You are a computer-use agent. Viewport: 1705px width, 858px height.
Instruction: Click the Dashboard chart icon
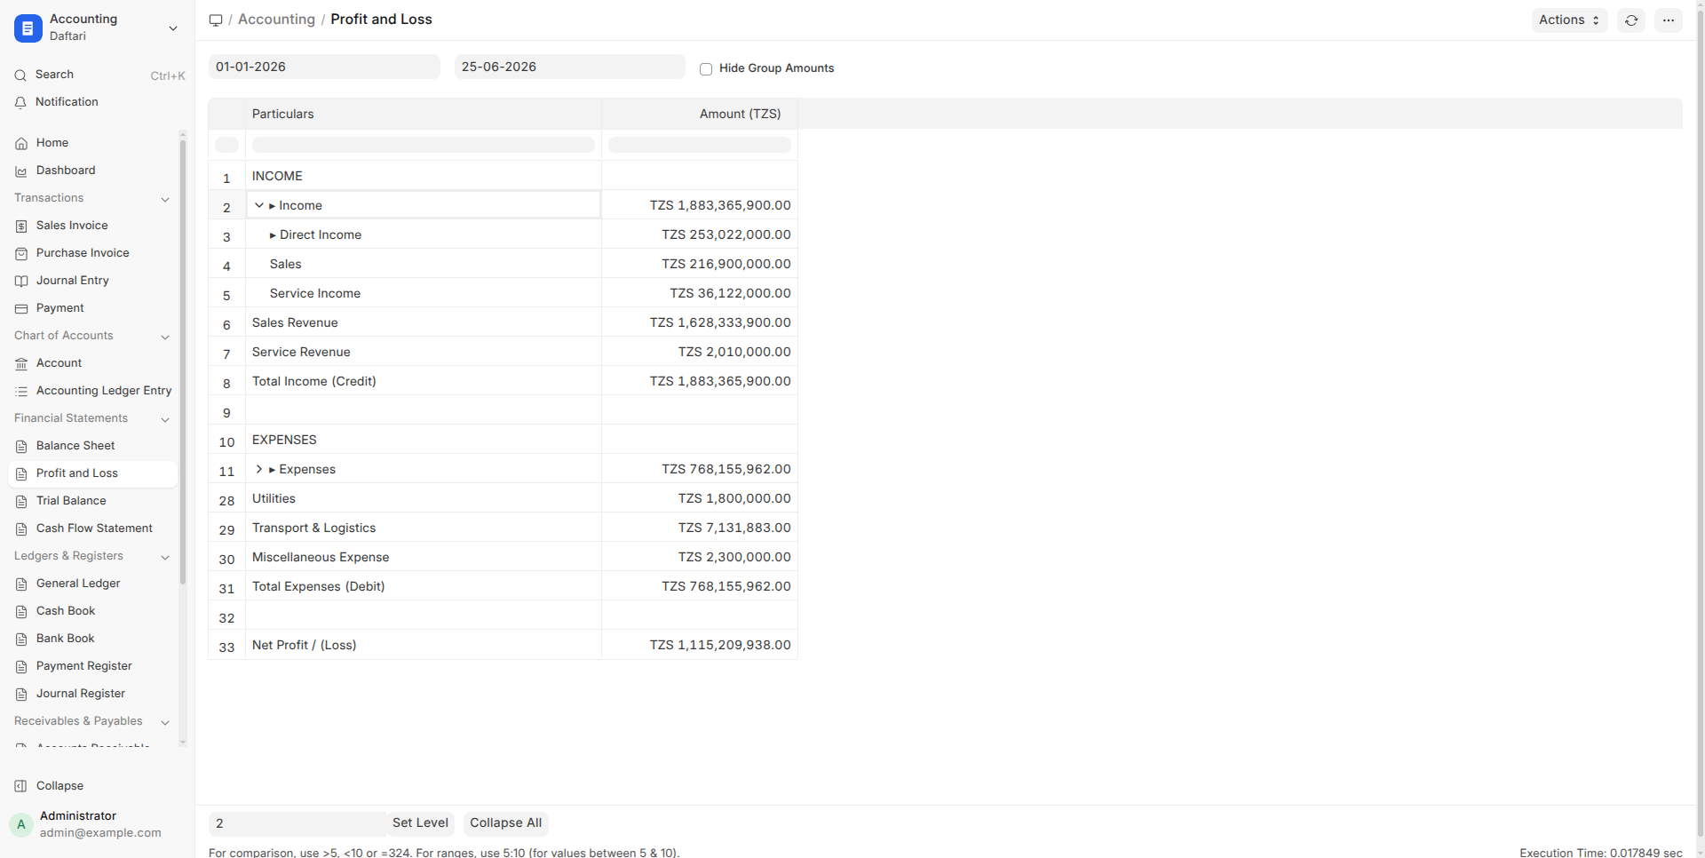tap(21, 171)
